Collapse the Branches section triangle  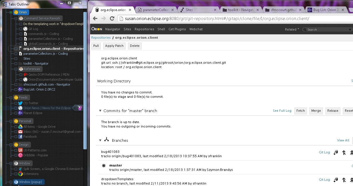[100, 140]
